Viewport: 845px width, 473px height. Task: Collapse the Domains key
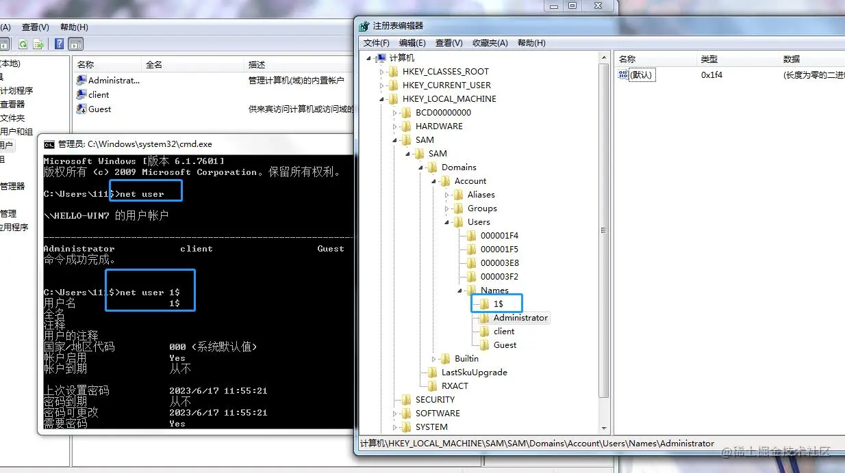click(421, 167)
